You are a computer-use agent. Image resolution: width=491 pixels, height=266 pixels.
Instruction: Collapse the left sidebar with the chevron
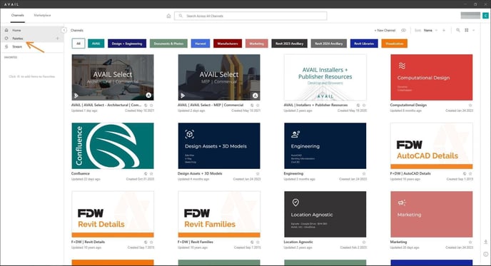point(64,30)
